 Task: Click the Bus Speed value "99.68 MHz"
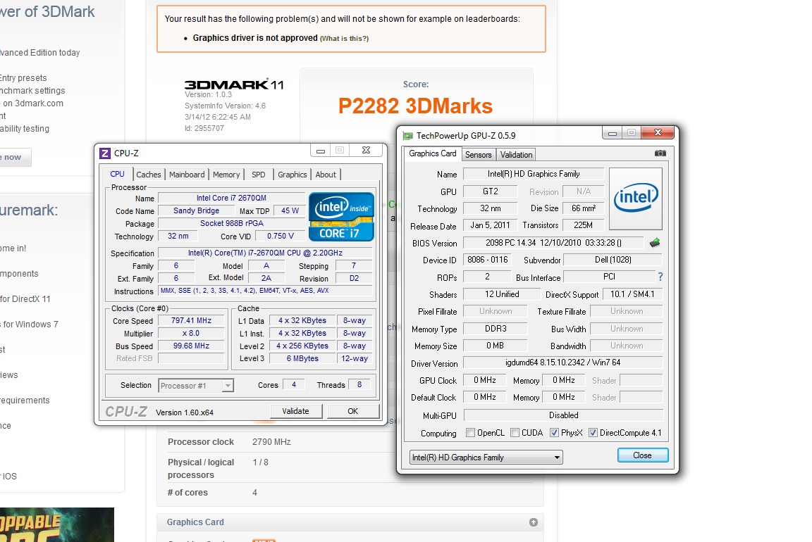[x=191, y=346]
